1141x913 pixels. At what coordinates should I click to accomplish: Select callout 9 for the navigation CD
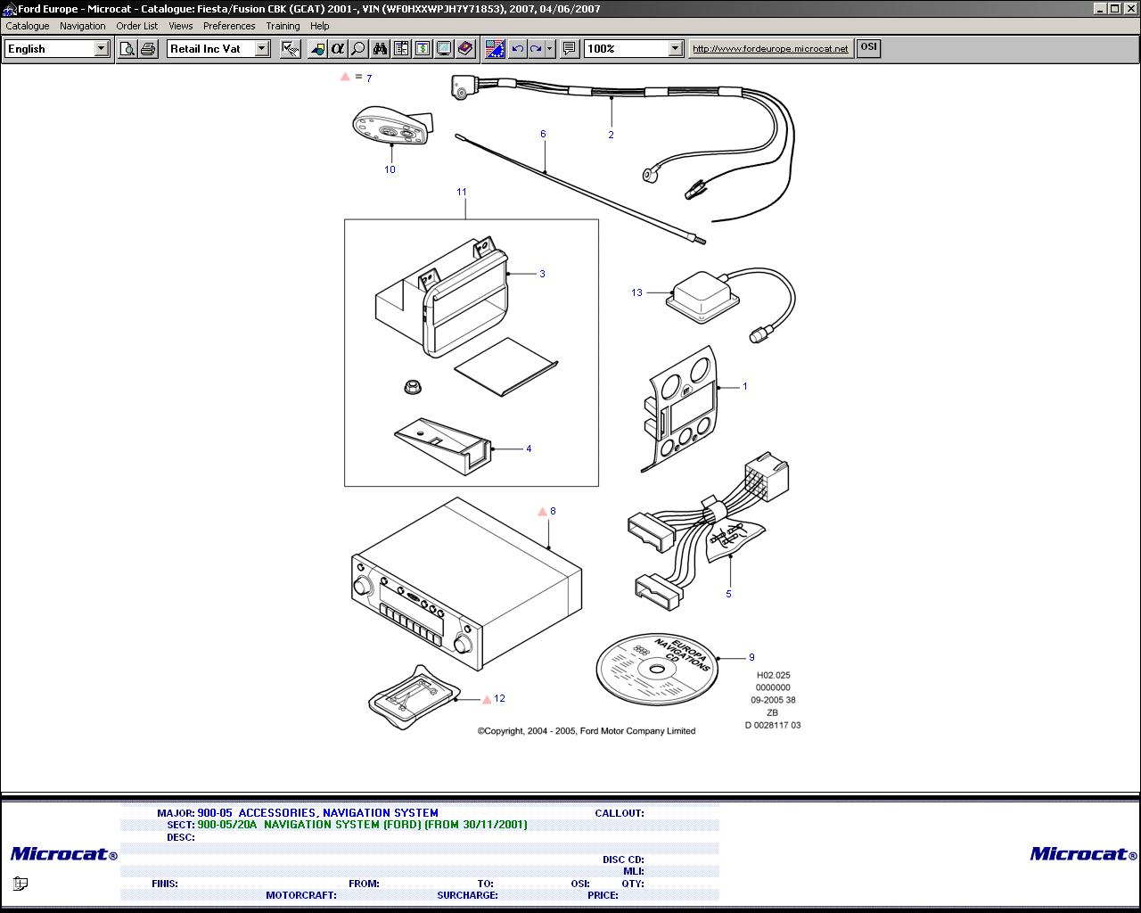point(751,657)
